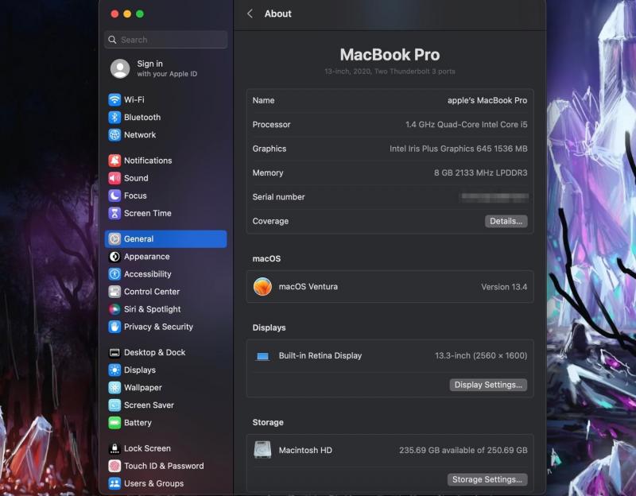Image resolution: width=636 pixels, height=496 pixels.
Task: Click the Version 13.4 text
Action: (x=504, y=287)
